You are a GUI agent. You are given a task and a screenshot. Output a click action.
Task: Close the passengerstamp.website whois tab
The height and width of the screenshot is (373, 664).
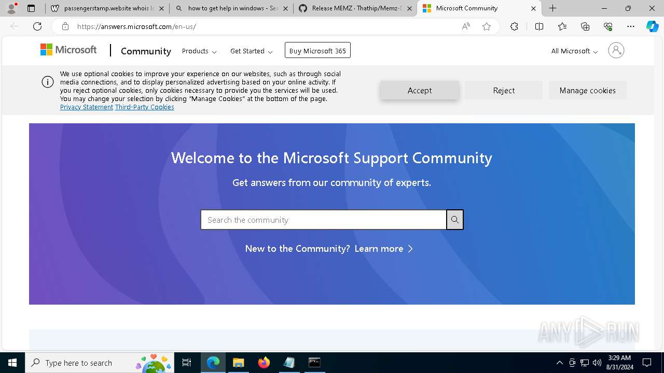point(161,8)
